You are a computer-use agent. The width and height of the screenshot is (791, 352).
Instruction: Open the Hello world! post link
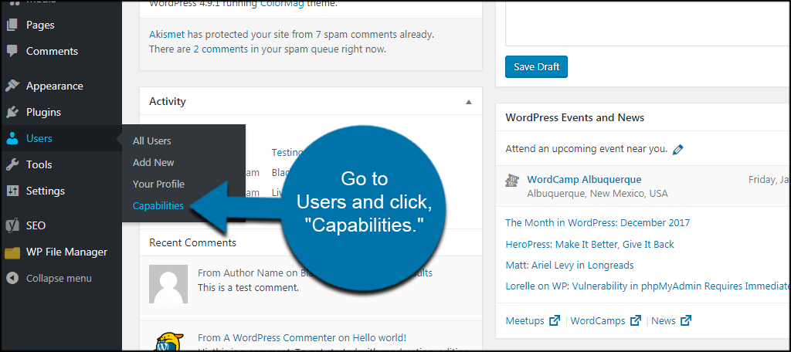[x=379, y=338]
